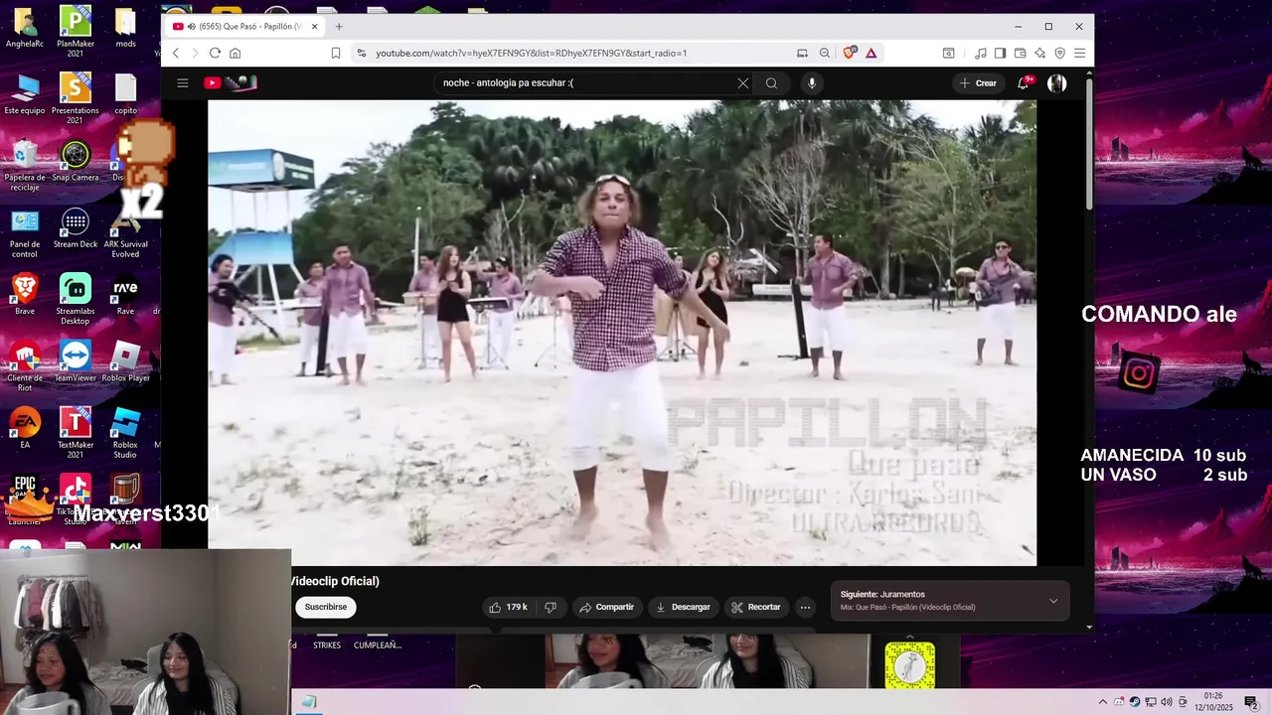This screenshot has height=715, width=1272.
Task: Select the Panel de control desktop icon
Action: 25,233
